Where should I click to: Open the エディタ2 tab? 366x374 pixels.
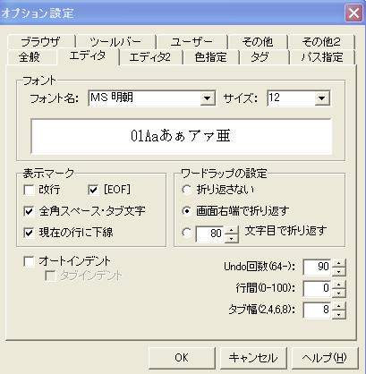pos(150,57)
